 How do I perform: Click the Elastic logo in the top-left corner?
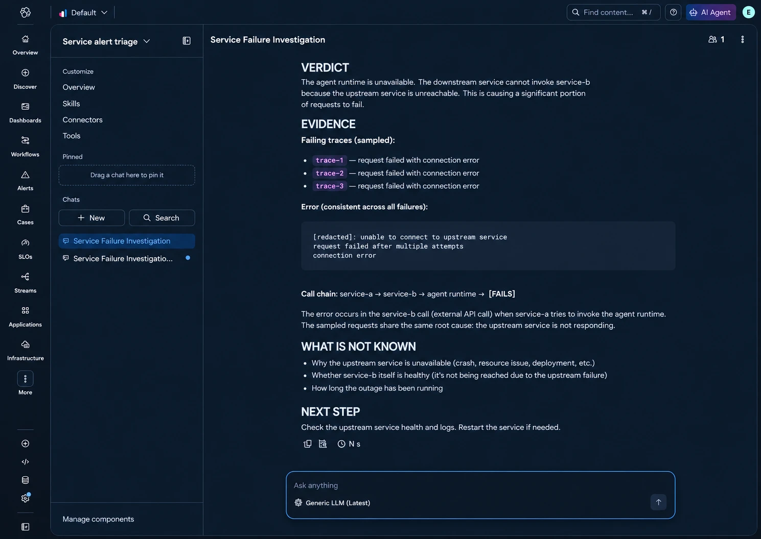coord(25,12)
